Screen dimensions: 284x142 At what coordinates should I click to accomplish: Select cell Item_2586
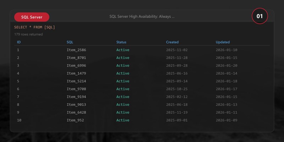pos(76,50)
